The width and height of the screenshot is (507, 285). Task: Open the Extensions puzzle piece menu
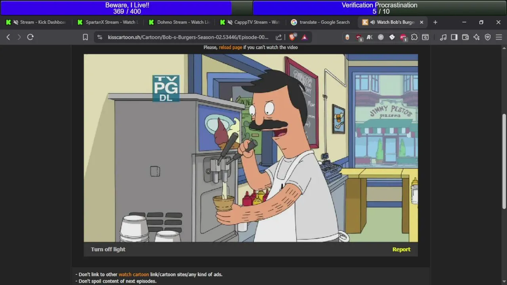pos(414,37)
